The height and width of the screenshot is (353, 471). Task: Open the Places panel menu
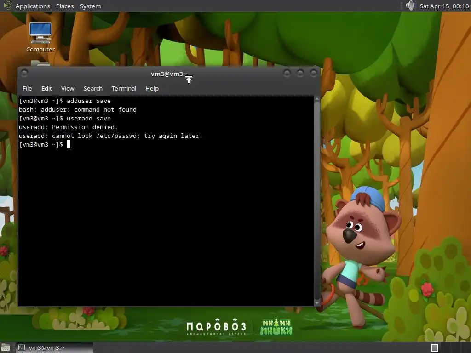(65, 6)
